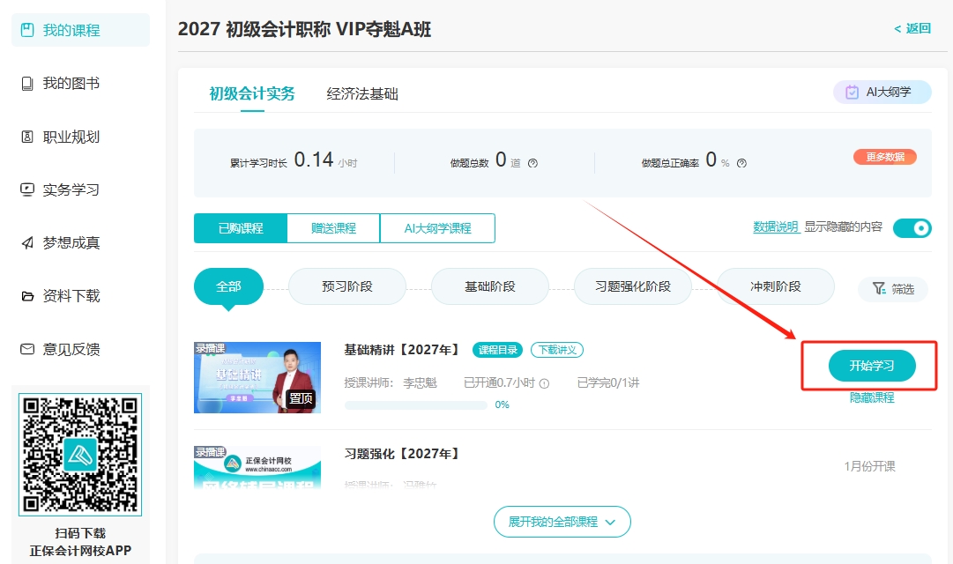
Task: Switch to the 经济法基础 tab
Action: [362, 93]
